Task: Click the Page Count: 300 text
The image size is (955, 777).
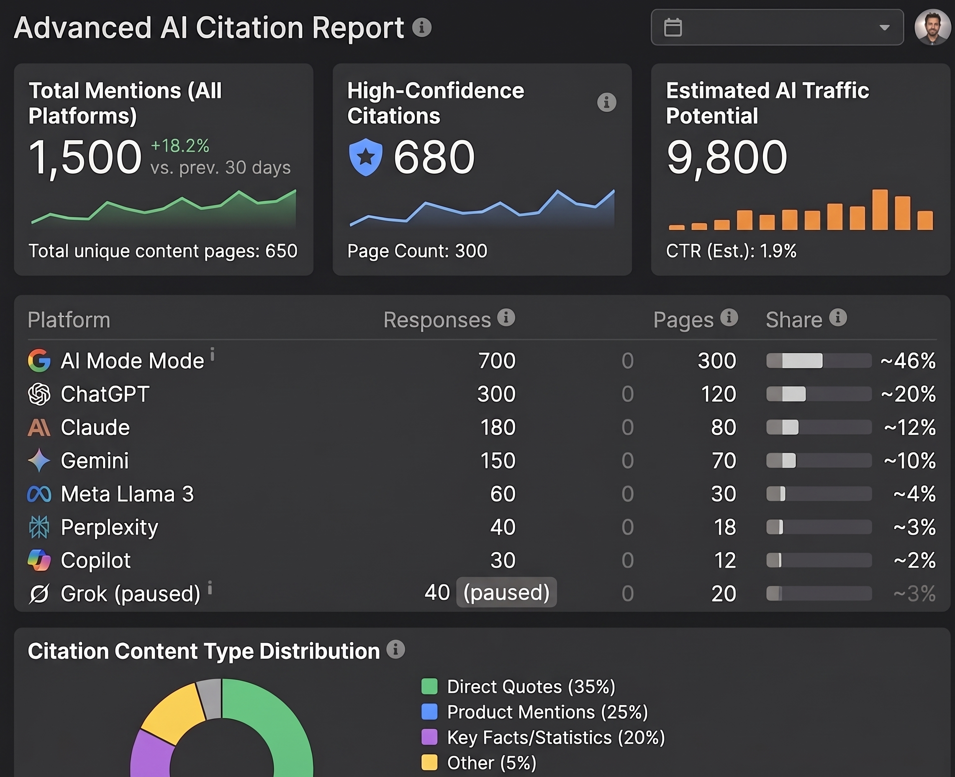Action: point(417,251)
